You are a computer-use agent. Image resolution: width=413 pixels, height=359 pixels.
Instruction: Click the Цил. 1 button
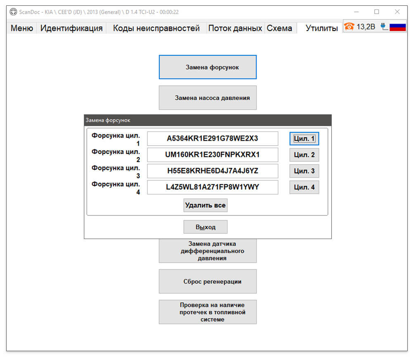(304, 139)
